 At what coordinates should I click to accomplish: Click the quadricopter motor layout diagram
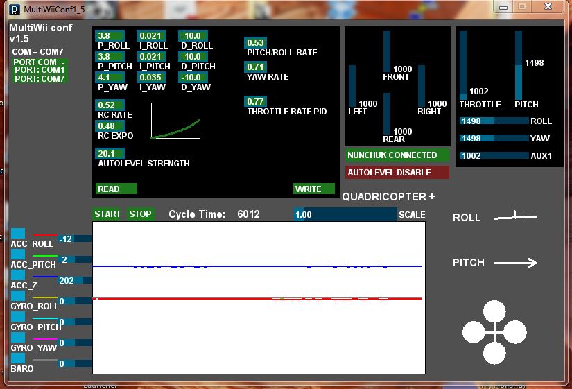494,332
